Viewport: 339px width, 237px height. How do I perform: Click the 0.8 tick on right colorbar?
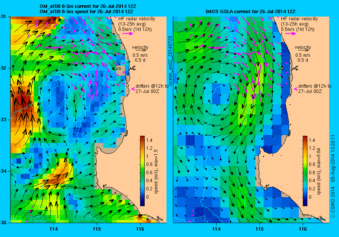coord(312,164)
